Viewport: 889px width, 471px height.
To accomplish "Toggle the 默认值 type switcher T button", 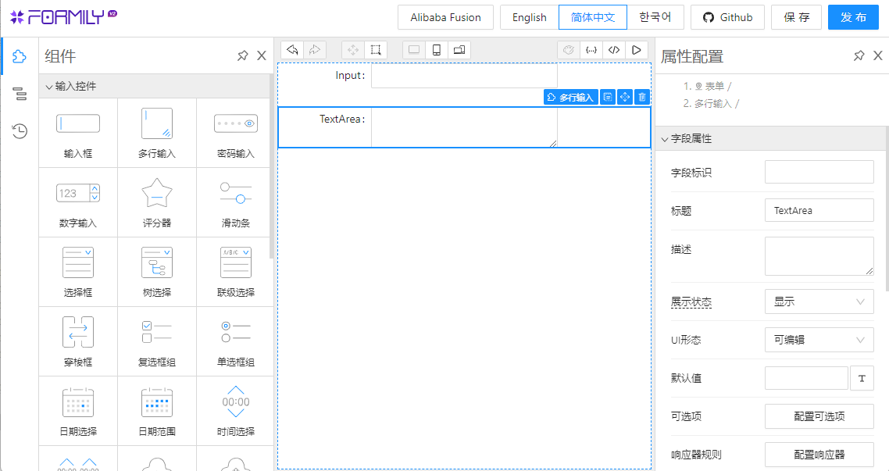I will 862,378.
